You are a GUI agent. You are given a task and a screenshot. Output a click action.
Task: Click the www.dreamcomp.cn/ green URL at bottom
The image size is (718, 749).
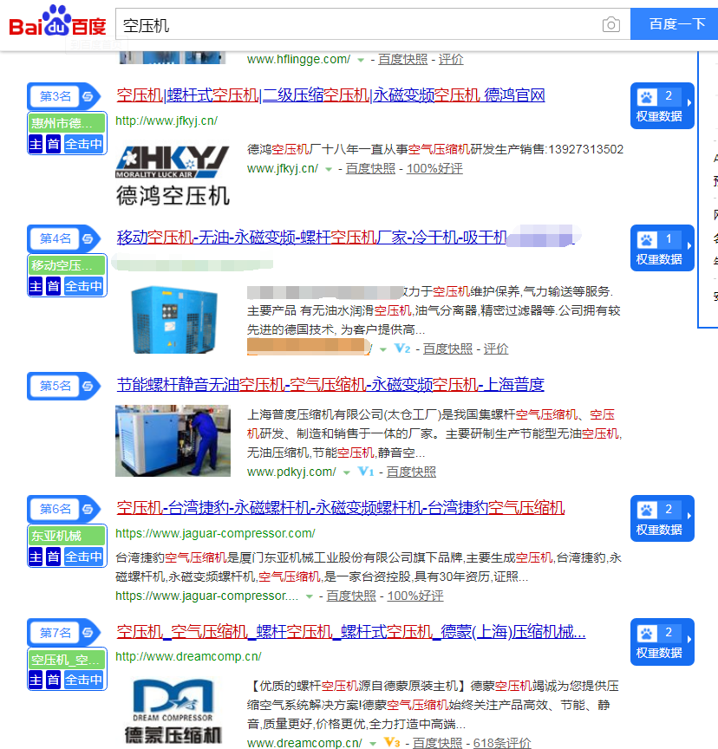coord(304,743)
